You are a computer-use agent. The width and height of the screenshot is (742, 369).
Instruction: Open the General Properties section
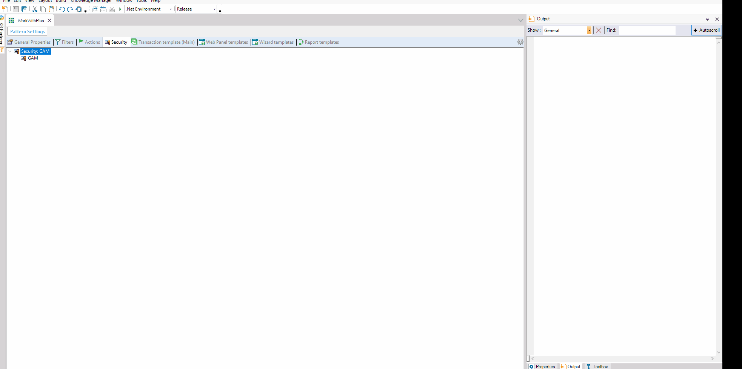point(29,42)
